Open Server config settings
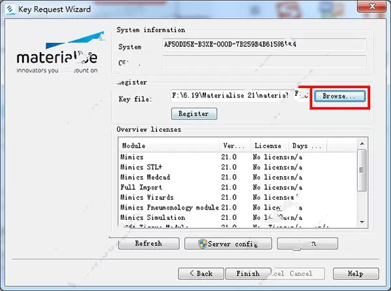This screenshot has width=391, height=291. [228, 243]
